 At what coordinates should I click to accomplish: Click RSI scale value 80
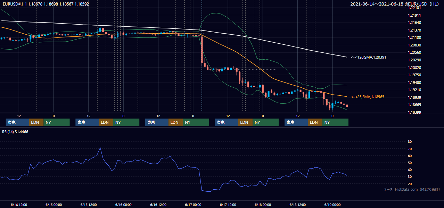(410, 142)
